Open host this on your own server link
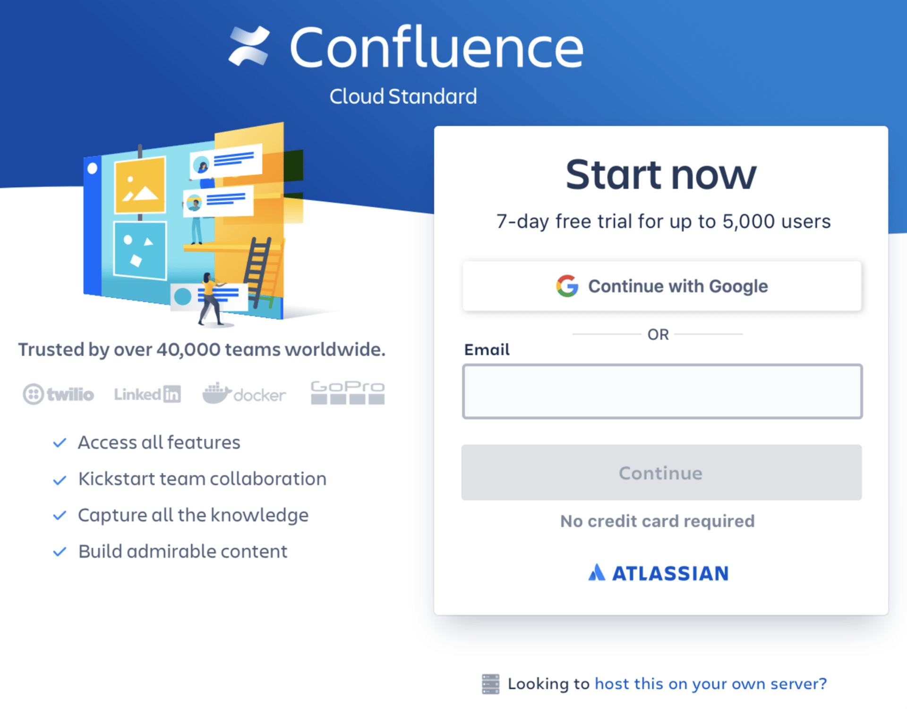The height and width of the screenshot is (709, 907). [710, 683]
